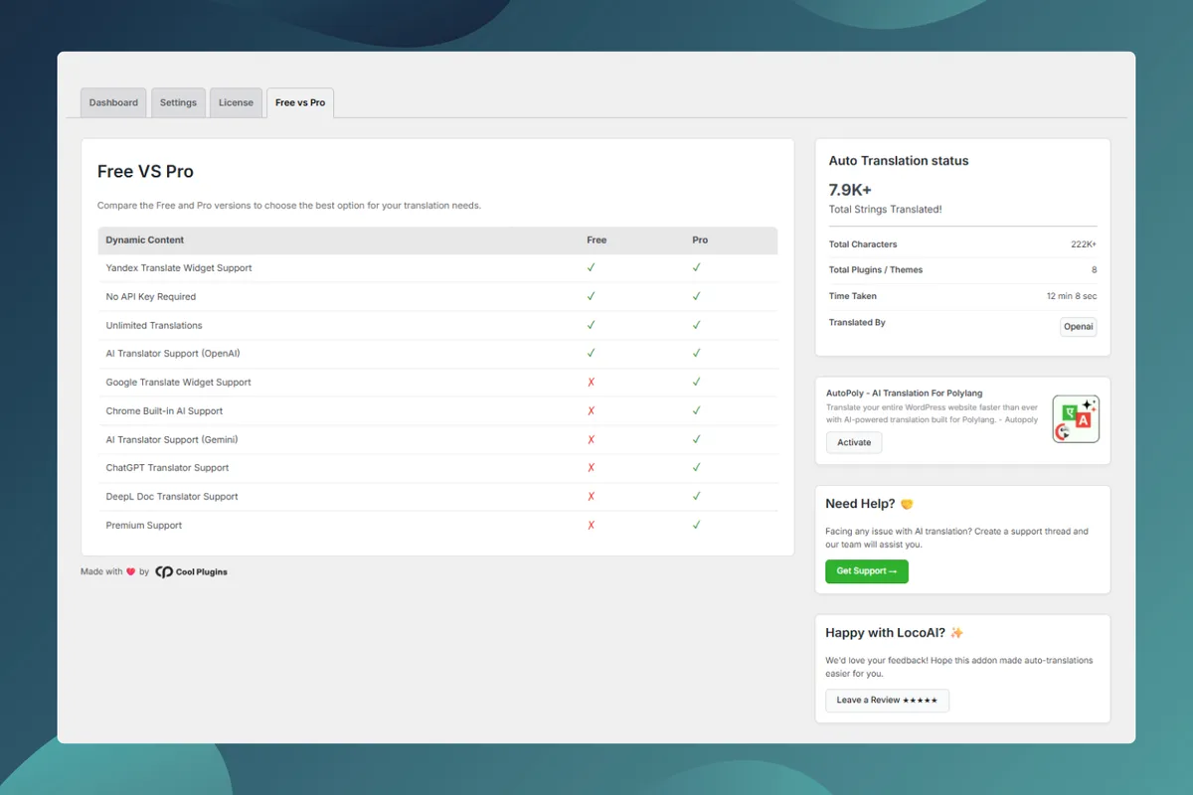The height and width of the screenshot is (795, 1193).
Task: Open the License tab
Action: [x=236, y=102]
